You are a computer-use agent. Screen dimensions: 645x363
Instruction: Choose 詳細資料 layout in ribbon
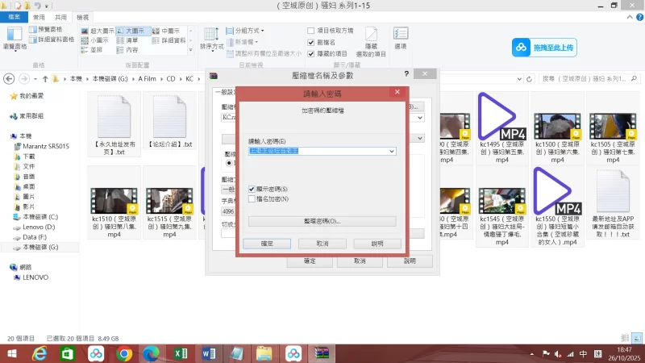click(x=169, y=40)
